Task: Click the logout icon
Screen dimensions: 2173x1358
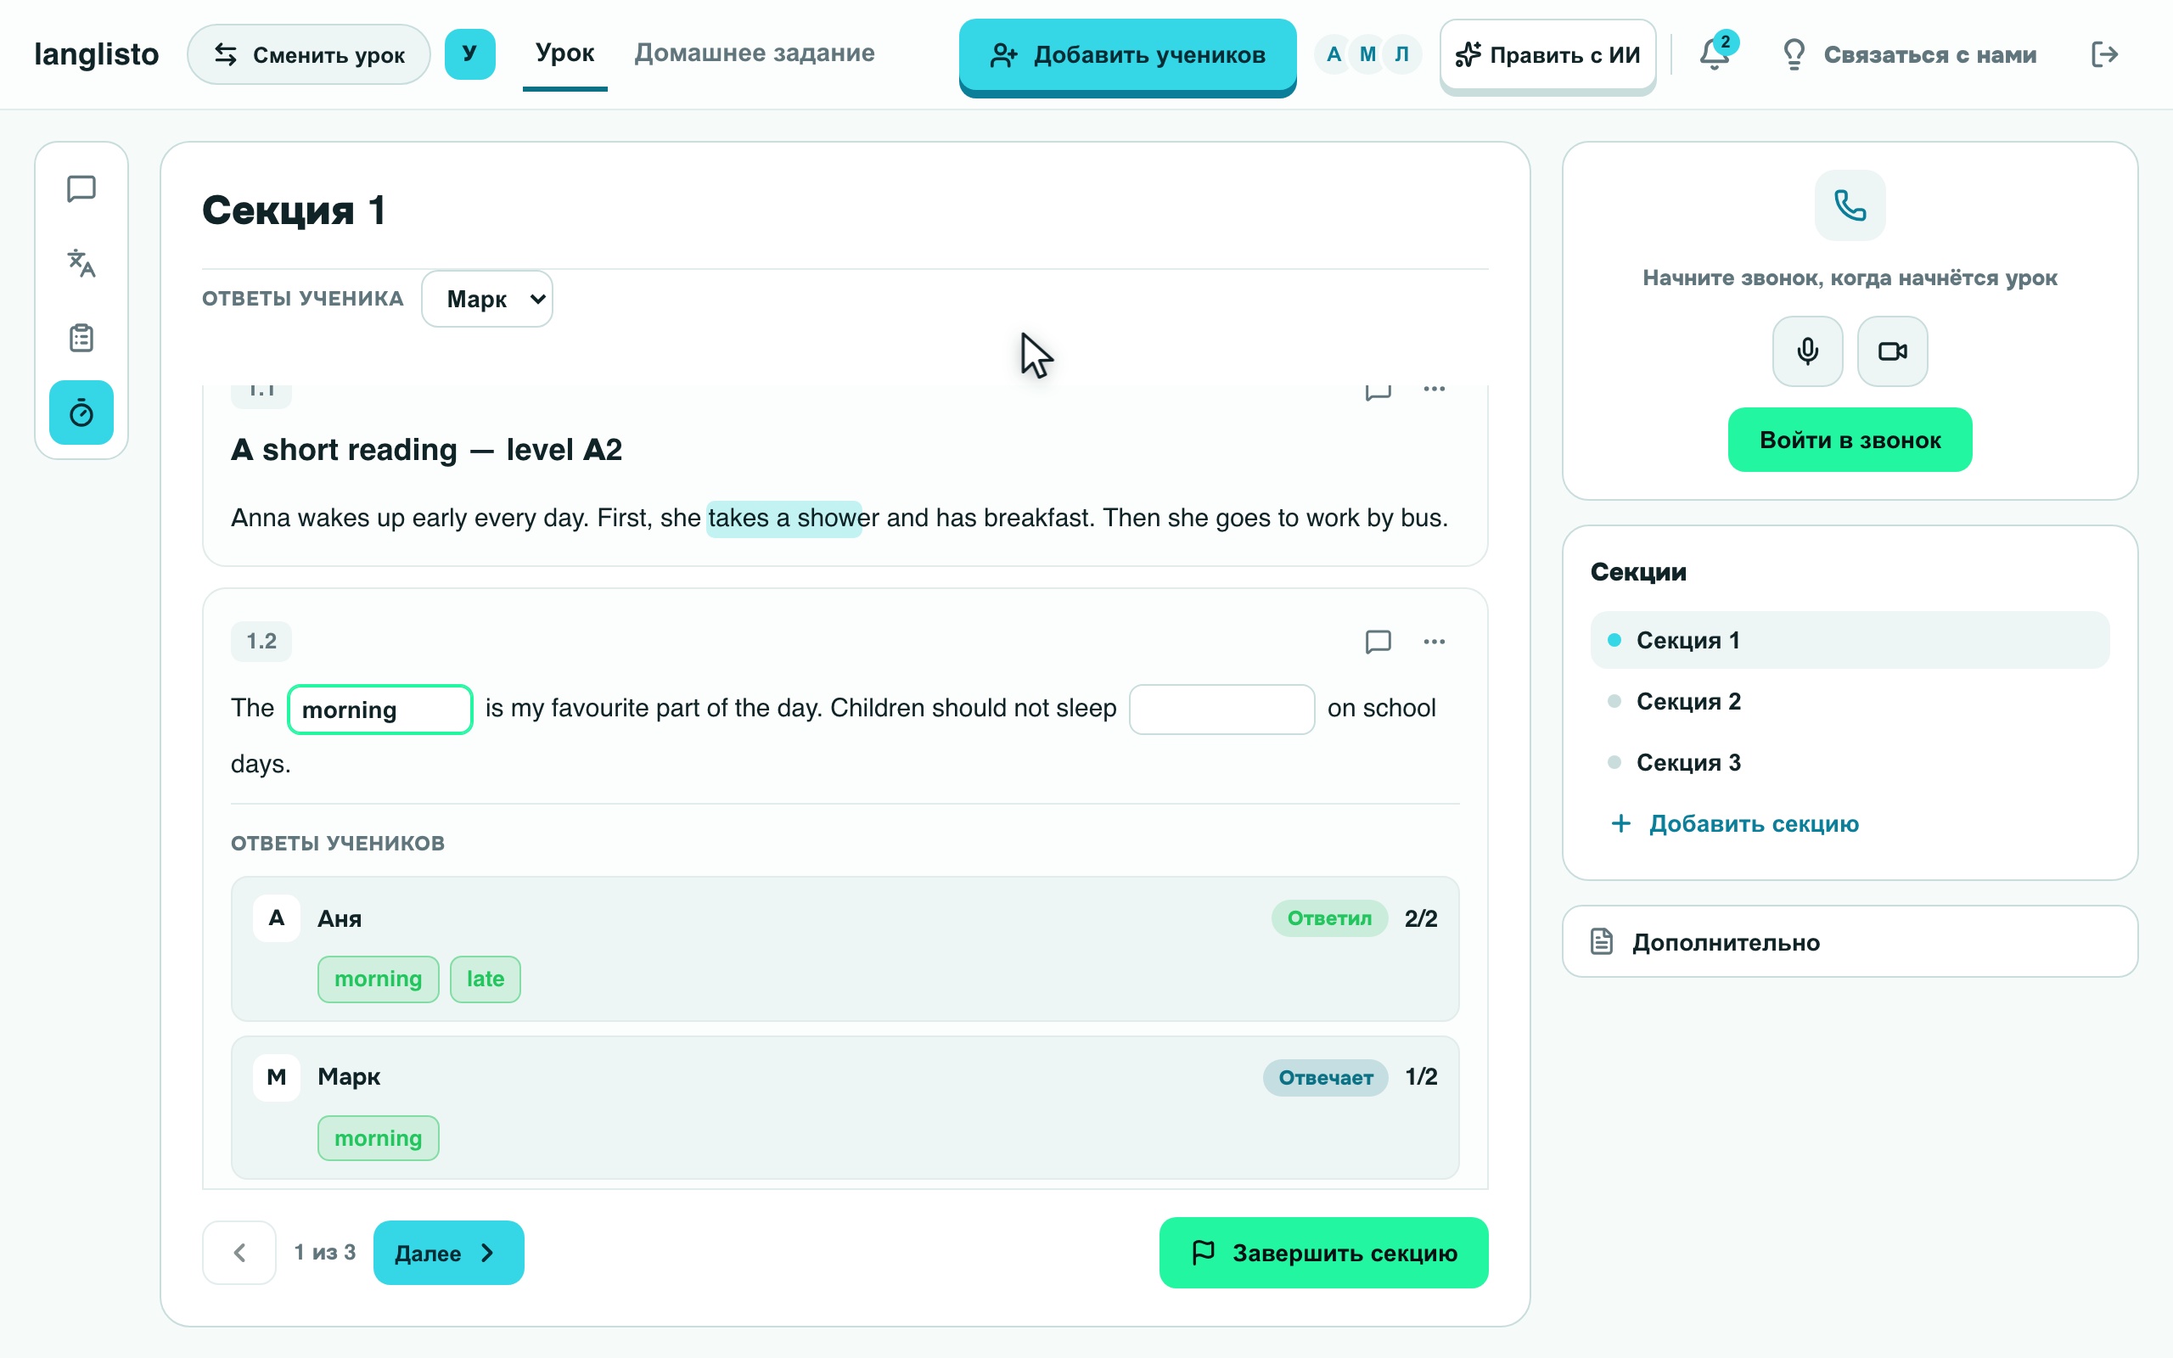Action: [2105, 53]
